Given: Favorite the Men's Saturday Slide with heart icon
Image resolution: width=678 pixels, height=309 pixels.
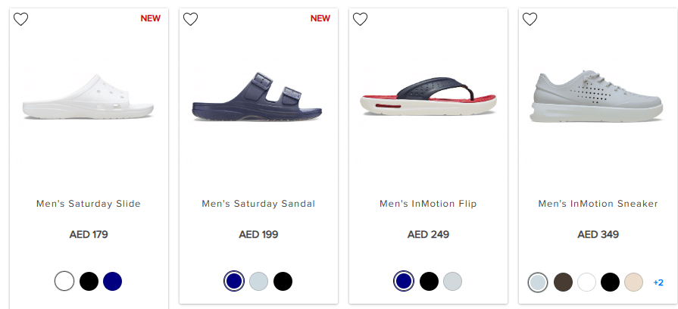Looking at the screenshot, I should 21,19.
